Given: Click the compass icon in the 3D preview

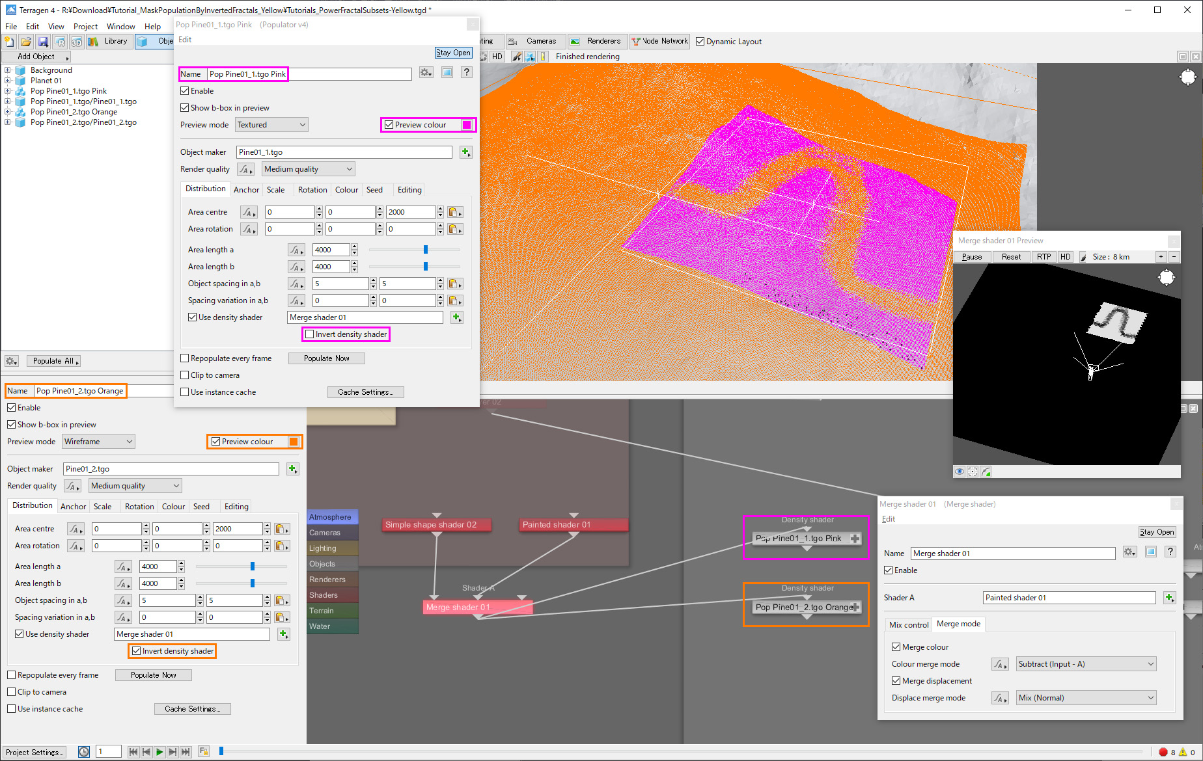Looking at the screenshot, I should coord(1187,77).
